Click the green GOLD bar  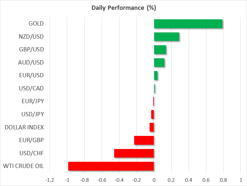188,24
